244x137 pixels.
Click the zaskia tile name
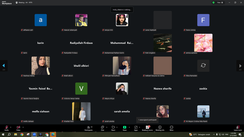tap(203, 89)
